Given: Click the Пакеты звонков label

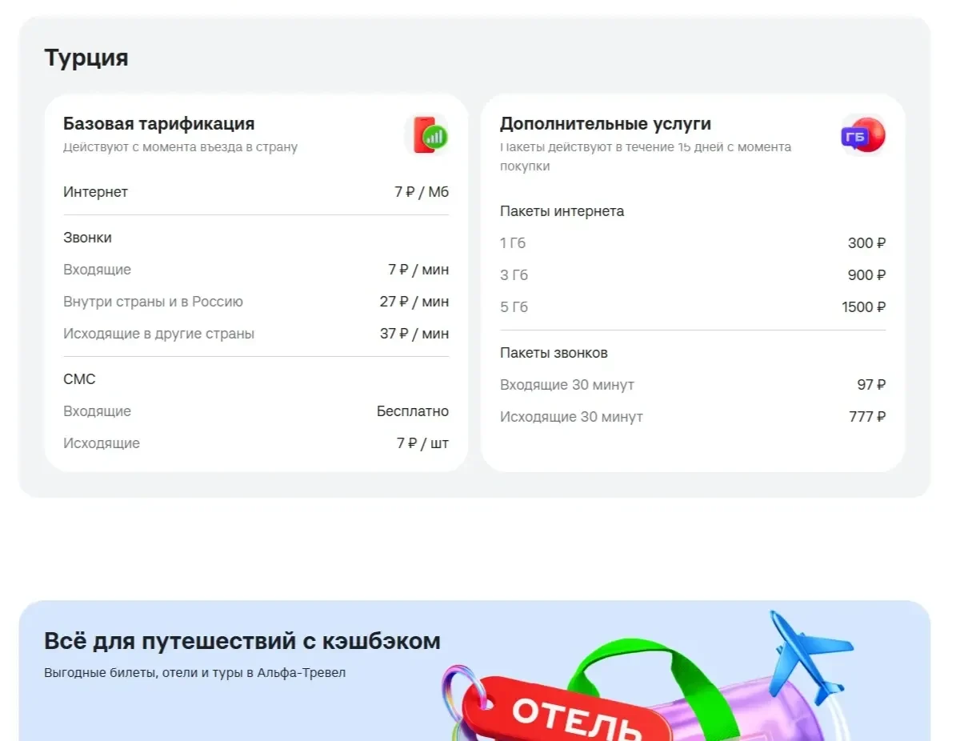Looking at the screenshot, I should click(554, 353).
